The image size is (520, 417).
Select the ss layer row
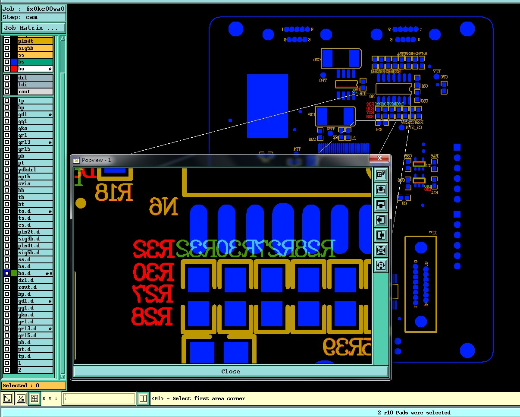pyautogui.click(x=35, y=55)
